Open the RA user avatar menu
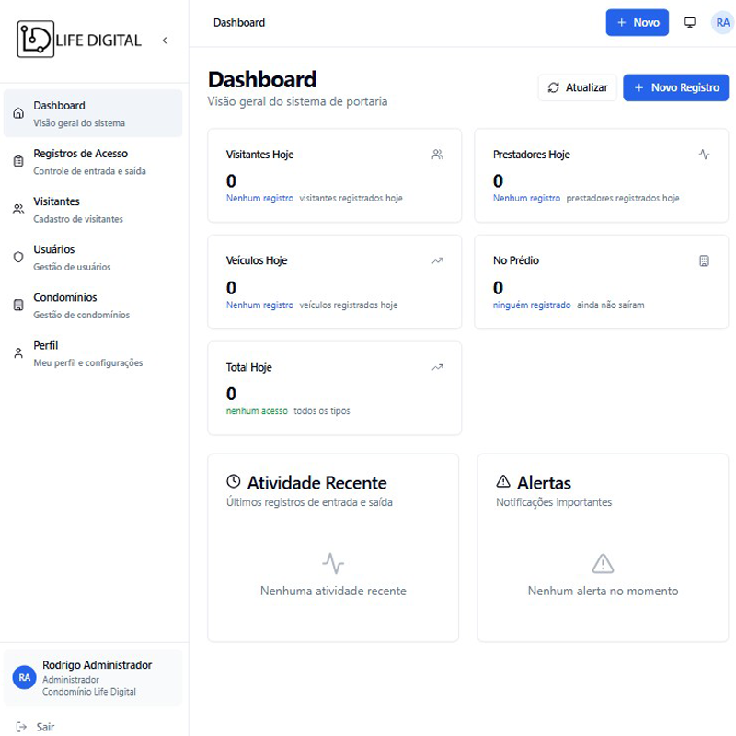Image resolution: width=736 pixels, height=736 pixels. (722, 22)
